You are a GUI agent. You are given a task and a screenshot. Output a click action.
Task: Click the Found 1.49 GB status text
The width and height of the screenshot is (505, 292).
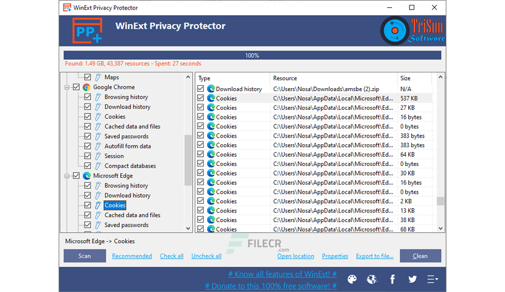point(133,64)
